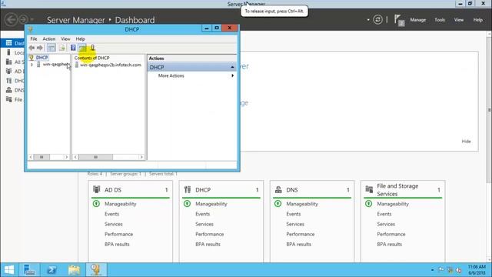Open the blue Help icon in DHCP toolbar
Viewport: 492px width, 277px height.
tap(73, 48)
